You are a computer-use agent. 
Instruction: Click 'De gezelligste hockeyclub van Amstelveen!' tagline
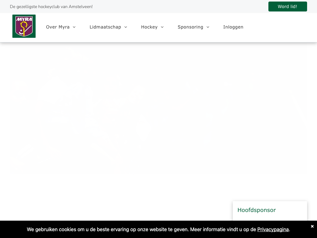click(51, 7)
